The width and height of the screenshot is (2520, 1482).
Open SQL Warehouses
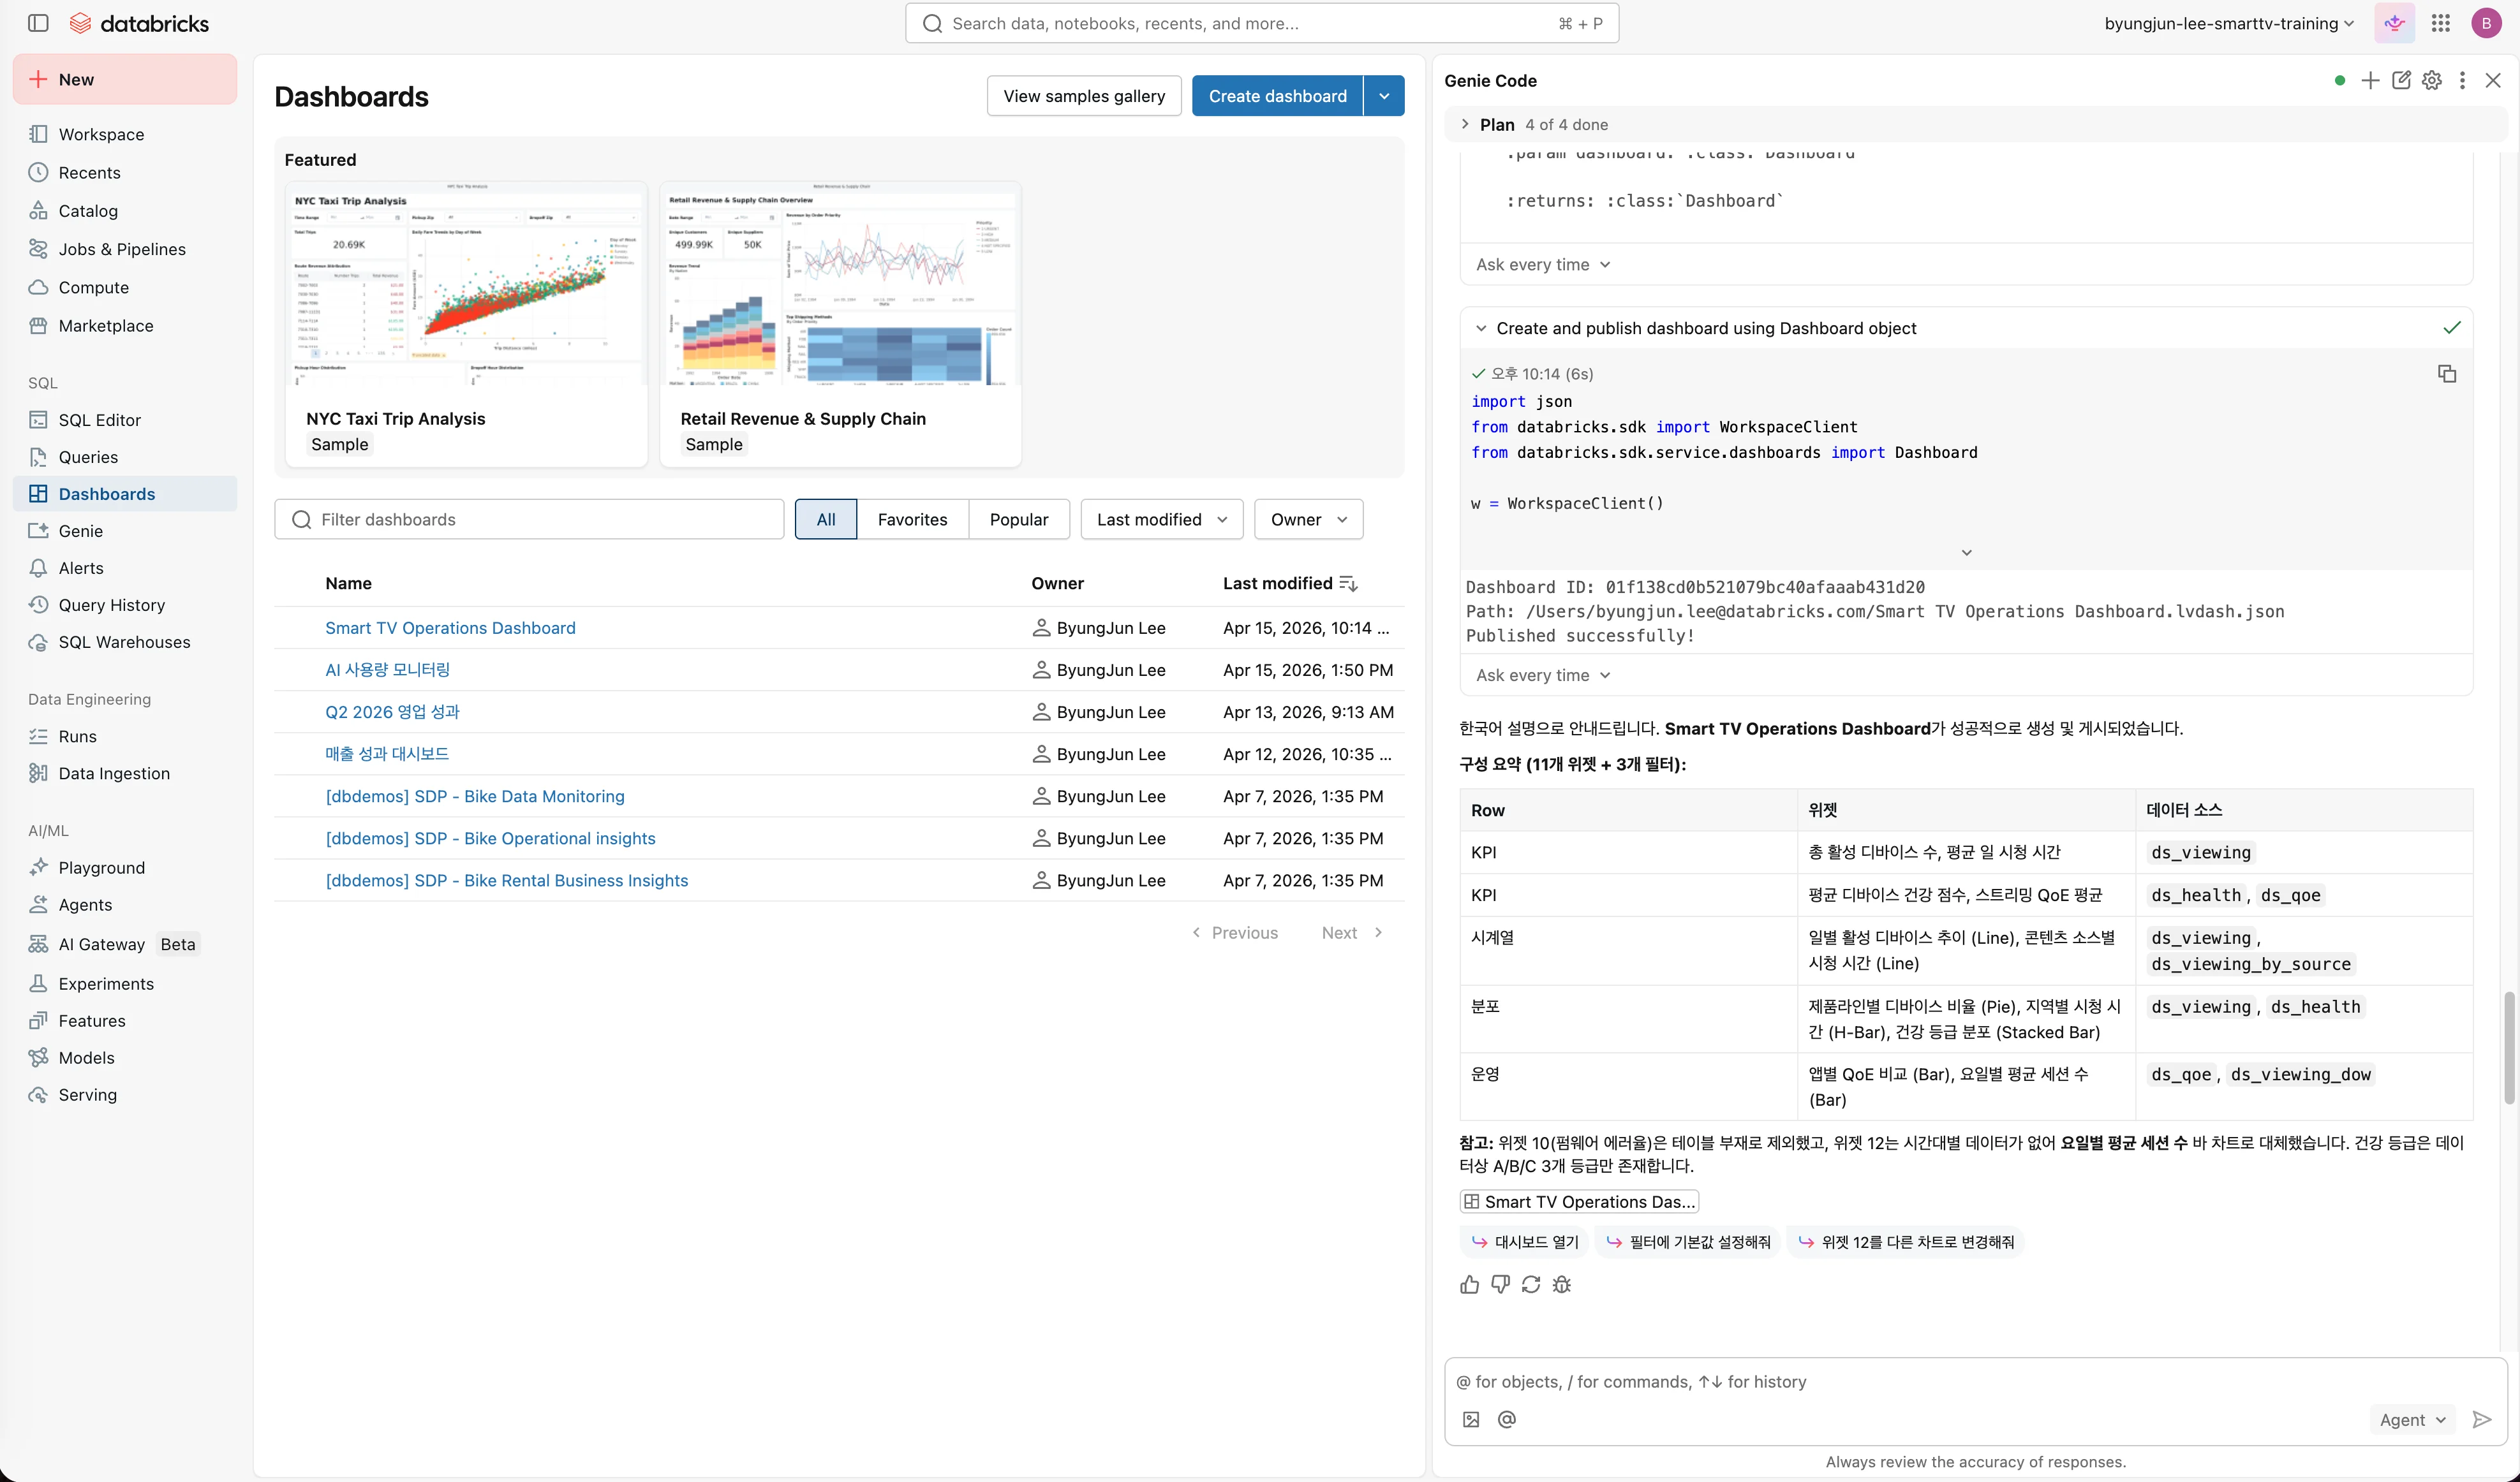125,642
